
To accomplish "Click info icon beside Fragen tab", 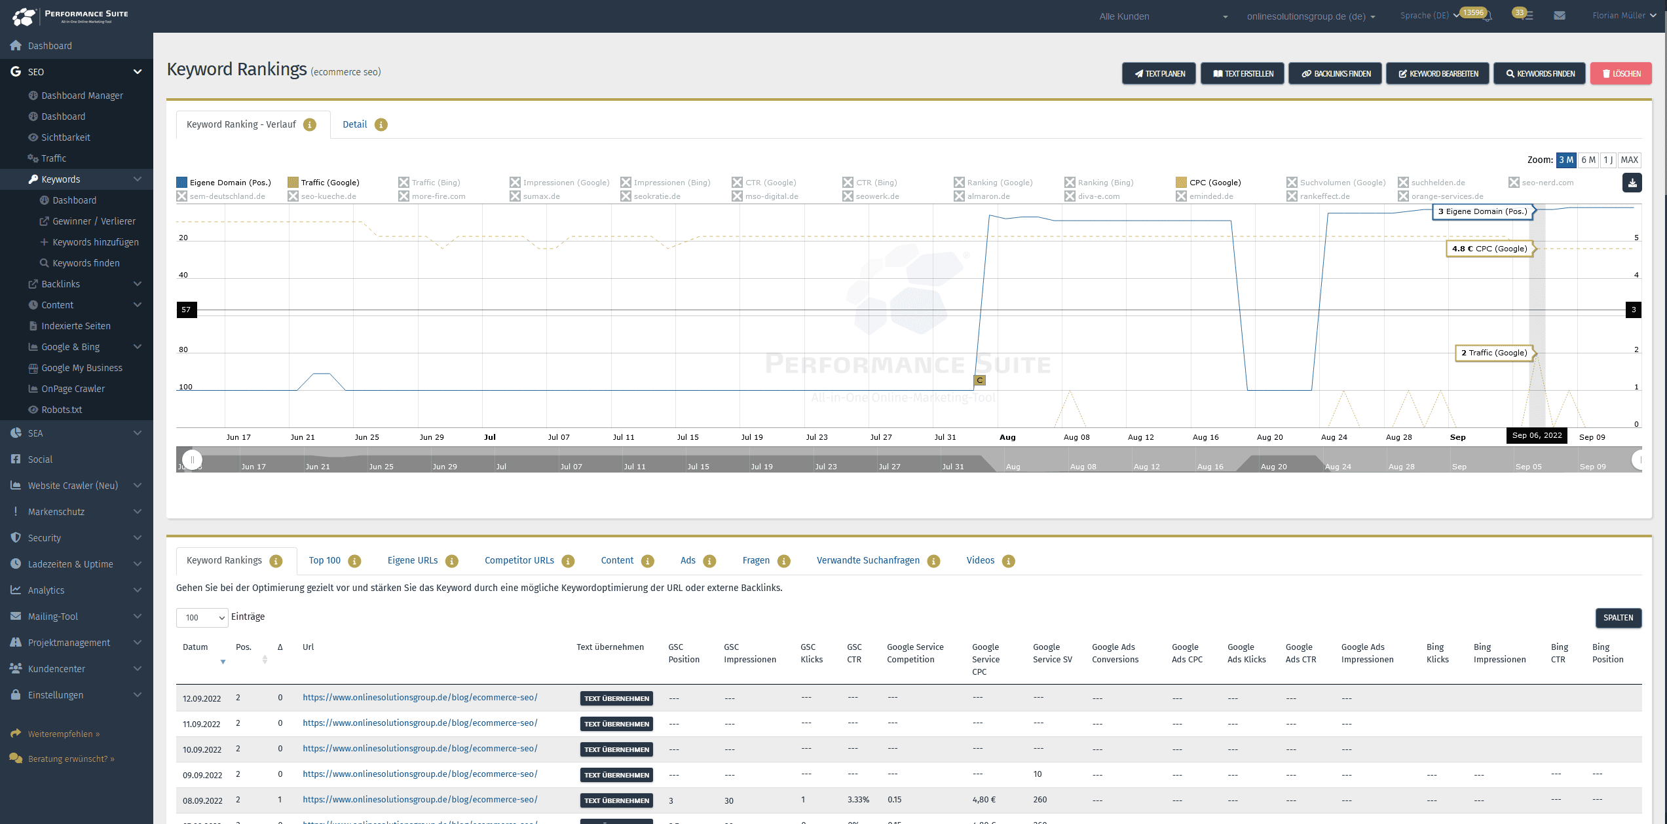I will pyautogui.click(x=784, y=561).
